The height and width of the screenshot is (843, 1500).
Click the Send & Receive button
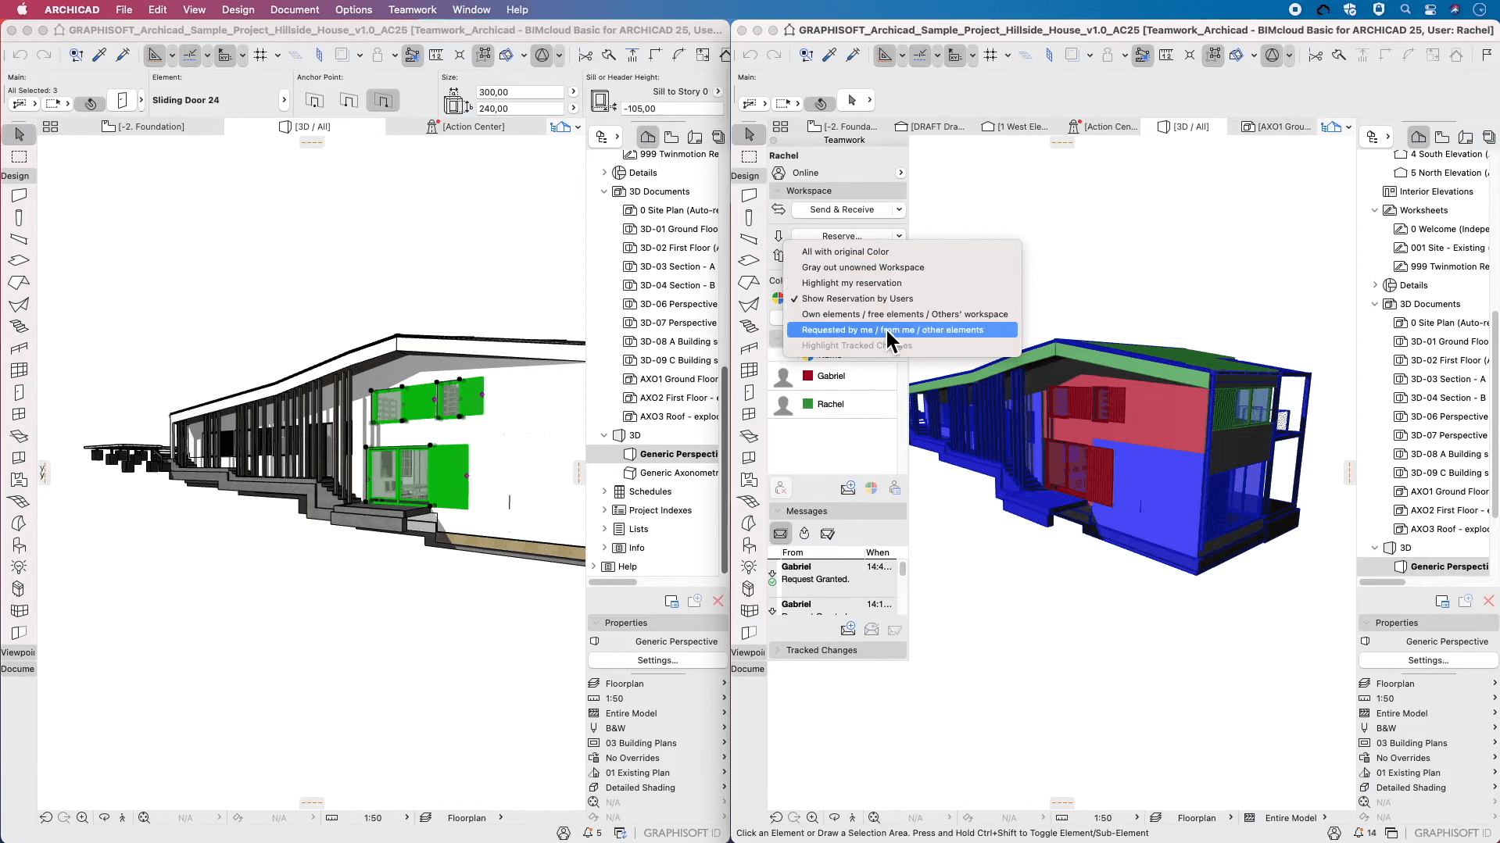click(x=841, y=209)
